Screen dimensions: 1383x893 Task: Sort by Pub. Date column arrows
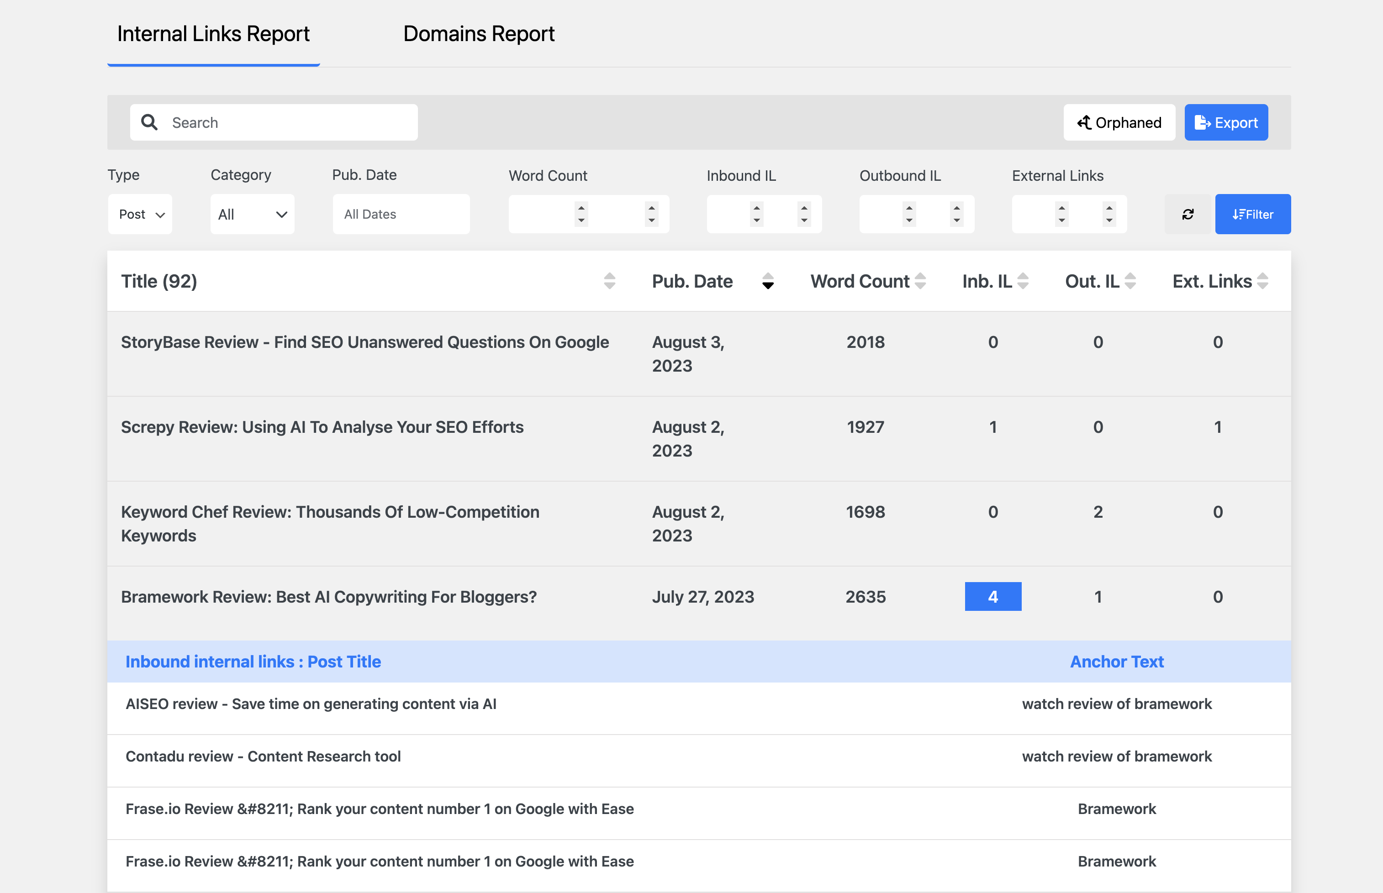(x=767, y=281)
